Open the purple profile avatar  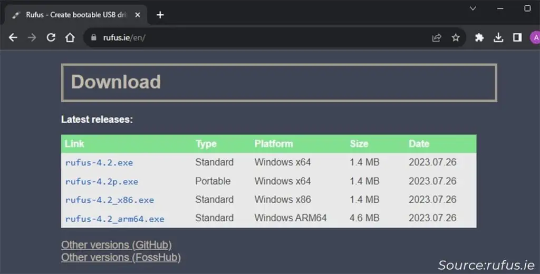click(x=535, y=37)
